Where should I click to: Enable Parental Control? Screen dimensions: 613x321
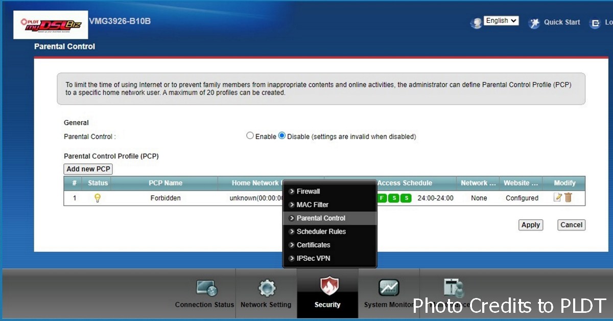coord(250,135)
